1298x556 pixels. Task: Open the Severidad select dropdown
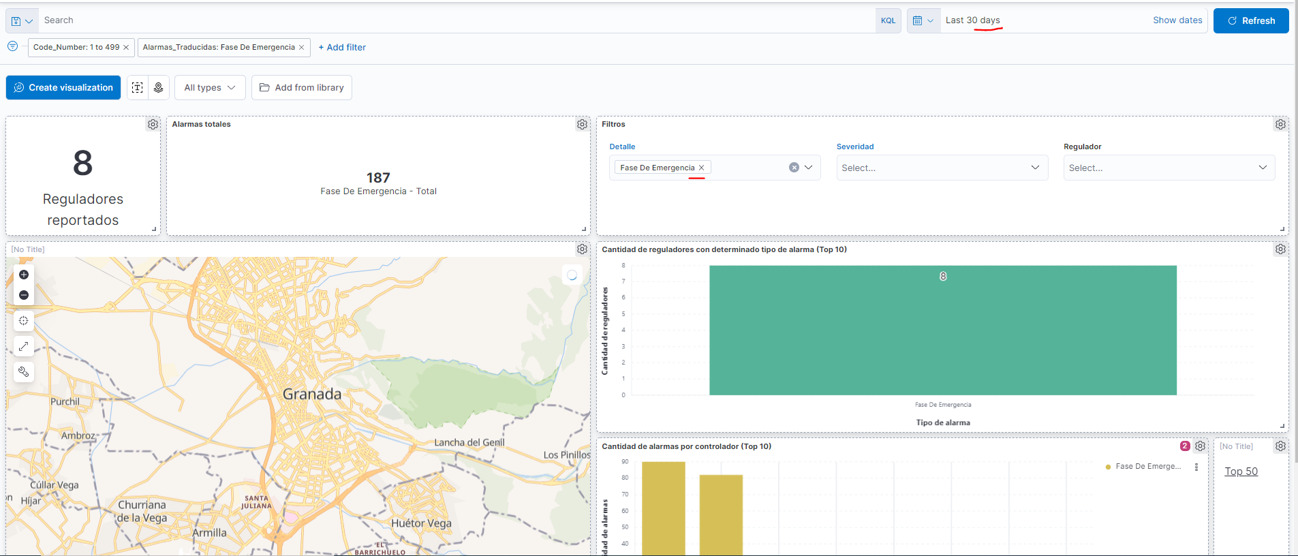(x=942, y=168)
